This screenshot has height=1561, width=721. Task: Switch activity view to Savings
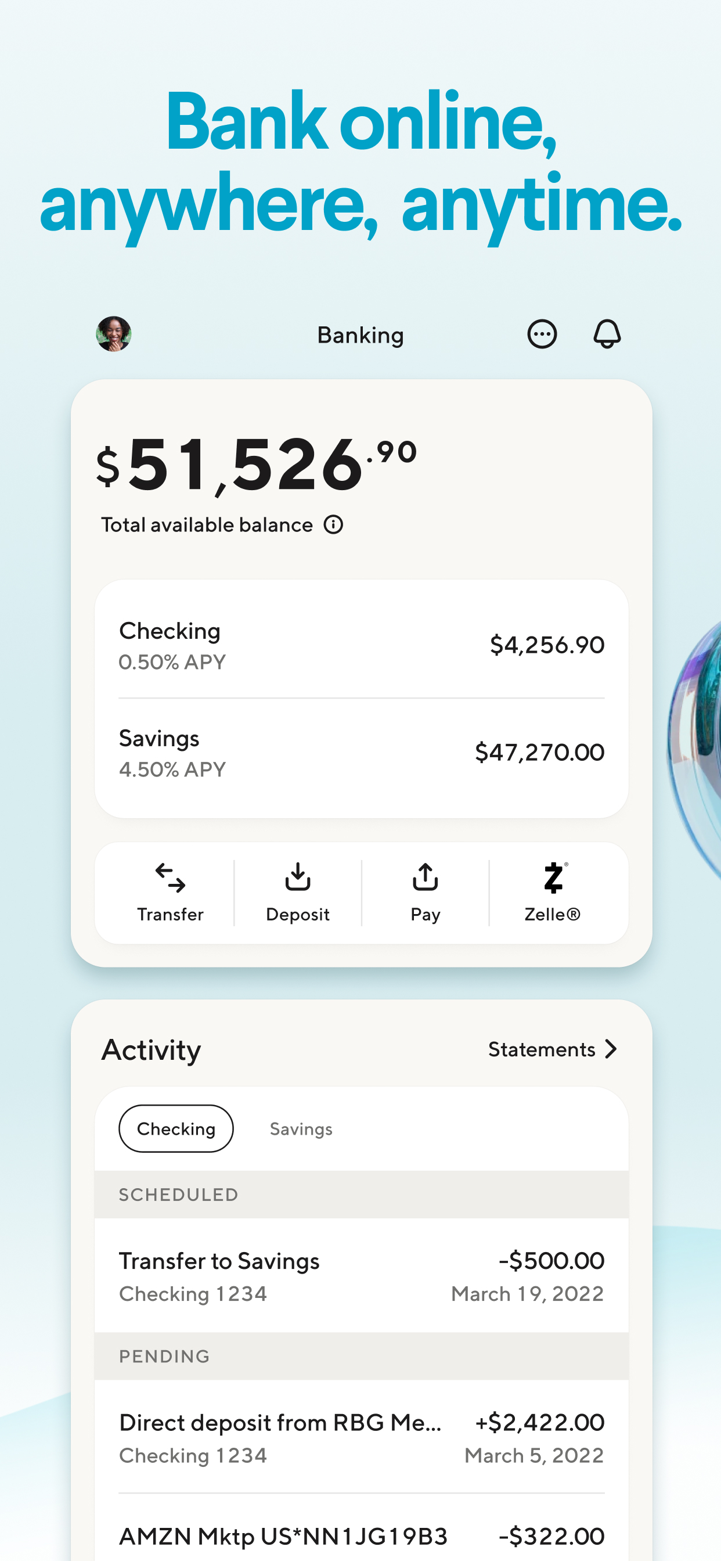(300, 1128)
